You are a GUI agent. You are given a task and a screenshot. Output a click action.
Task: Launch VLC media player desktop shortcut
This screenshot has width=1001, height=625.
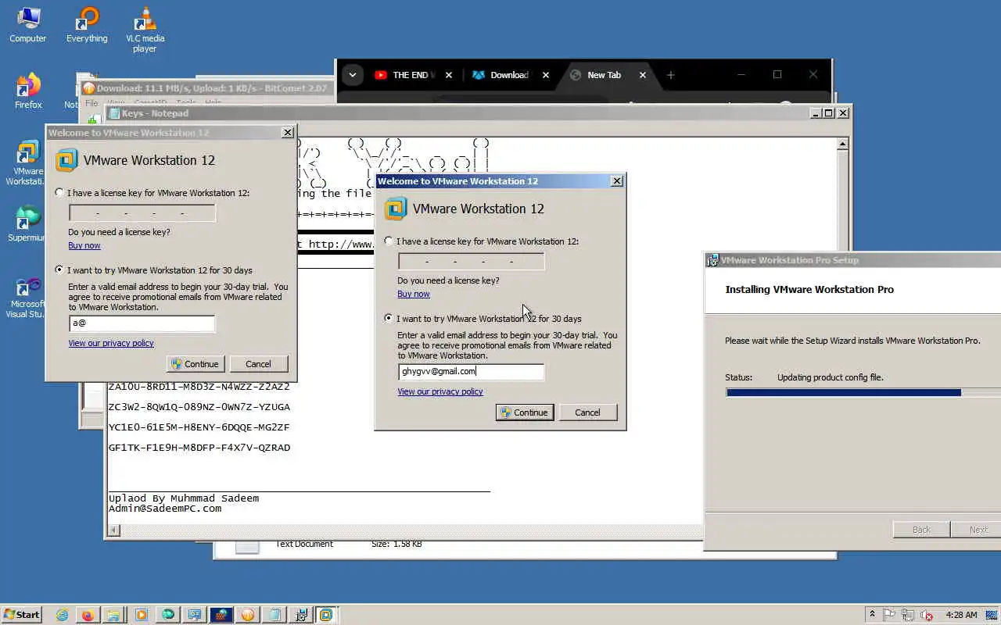[x=145, y=30]
